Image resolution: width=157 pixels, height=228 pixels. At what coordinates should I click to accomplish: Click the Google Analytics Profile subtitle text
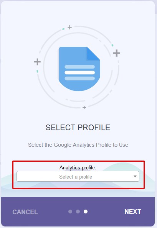pos(78,145)
